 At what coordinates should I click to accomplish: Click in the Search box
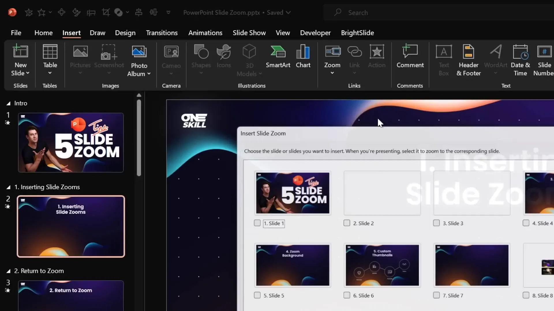click(439, 13)
